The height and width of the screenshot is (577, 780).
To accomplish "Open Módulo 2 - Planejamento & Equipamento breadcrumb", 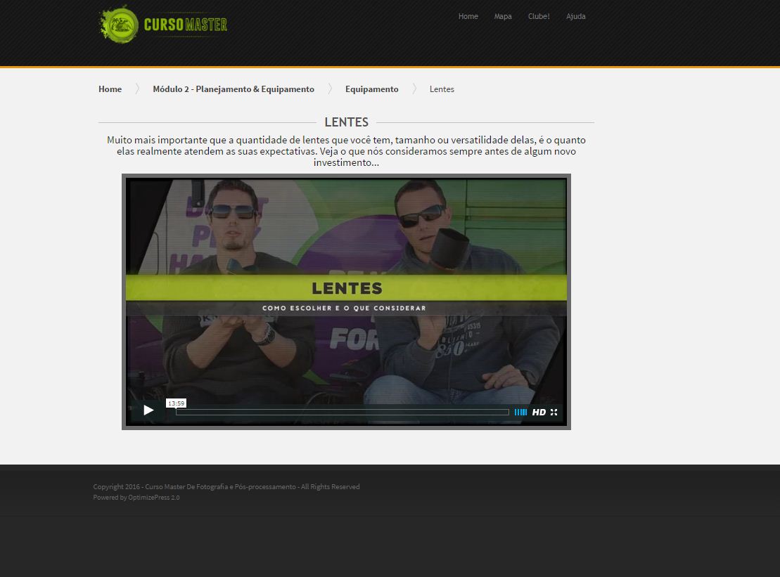I will [234, 89].
